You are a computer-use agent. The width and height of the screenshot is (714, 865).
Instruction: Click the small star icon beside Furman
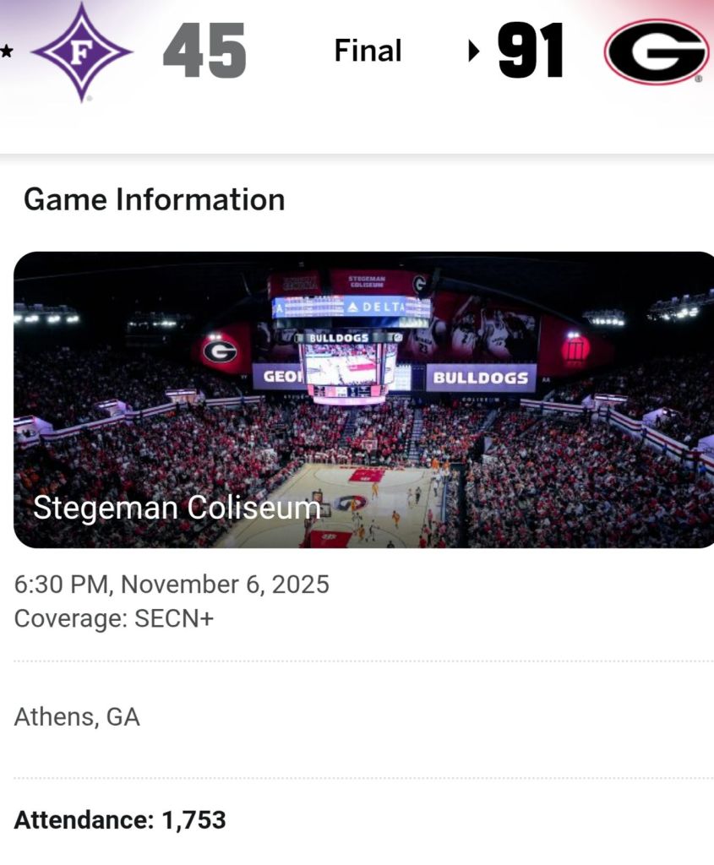(7, 52)
